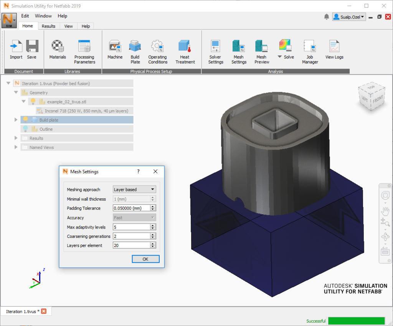
Task: Decrease Max adaptivity levels with down arrow
Action: coord(153,229)
